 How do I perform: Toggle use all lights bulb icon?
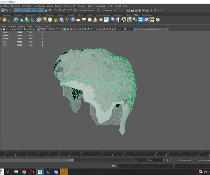[77, 29]
